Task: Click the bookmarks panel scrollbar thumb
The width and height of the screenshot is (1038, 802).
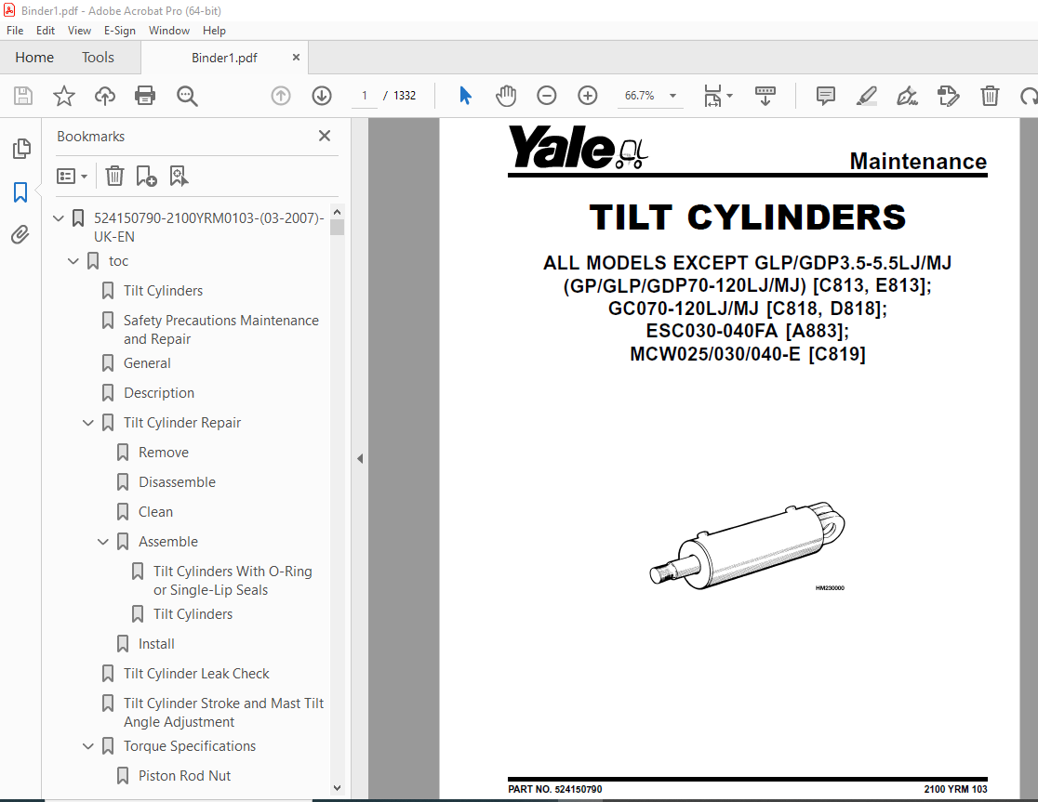Action: coord(337,228)
